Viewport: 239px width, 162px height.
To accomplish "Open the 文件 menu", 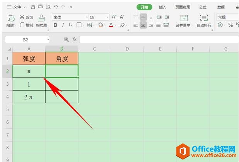I will 17,7.
